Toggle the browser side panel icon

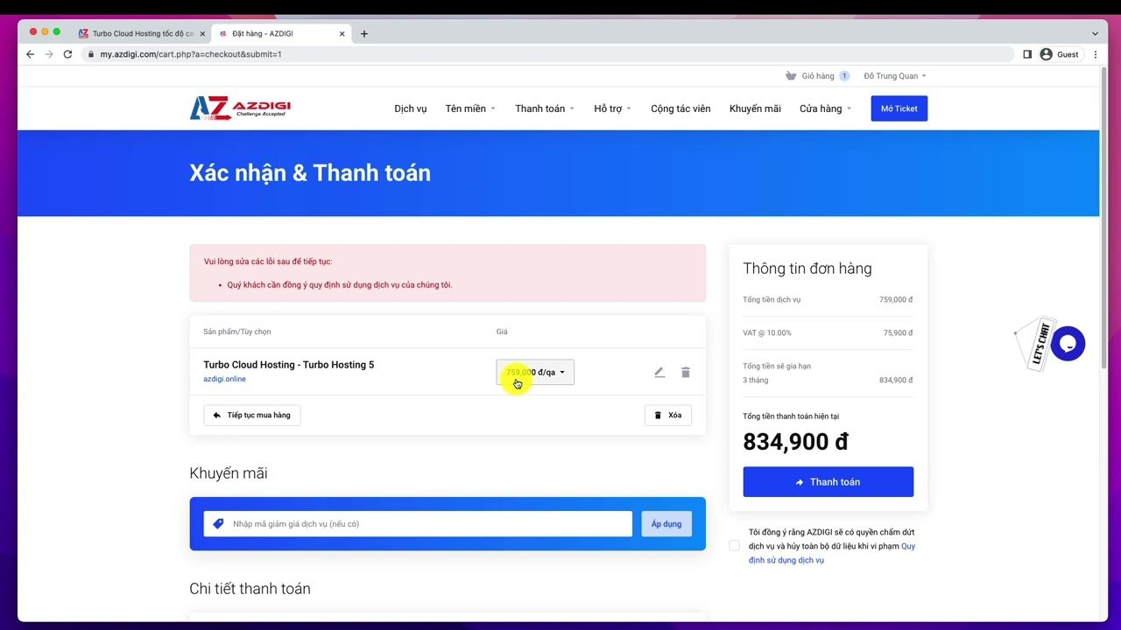1027,54
